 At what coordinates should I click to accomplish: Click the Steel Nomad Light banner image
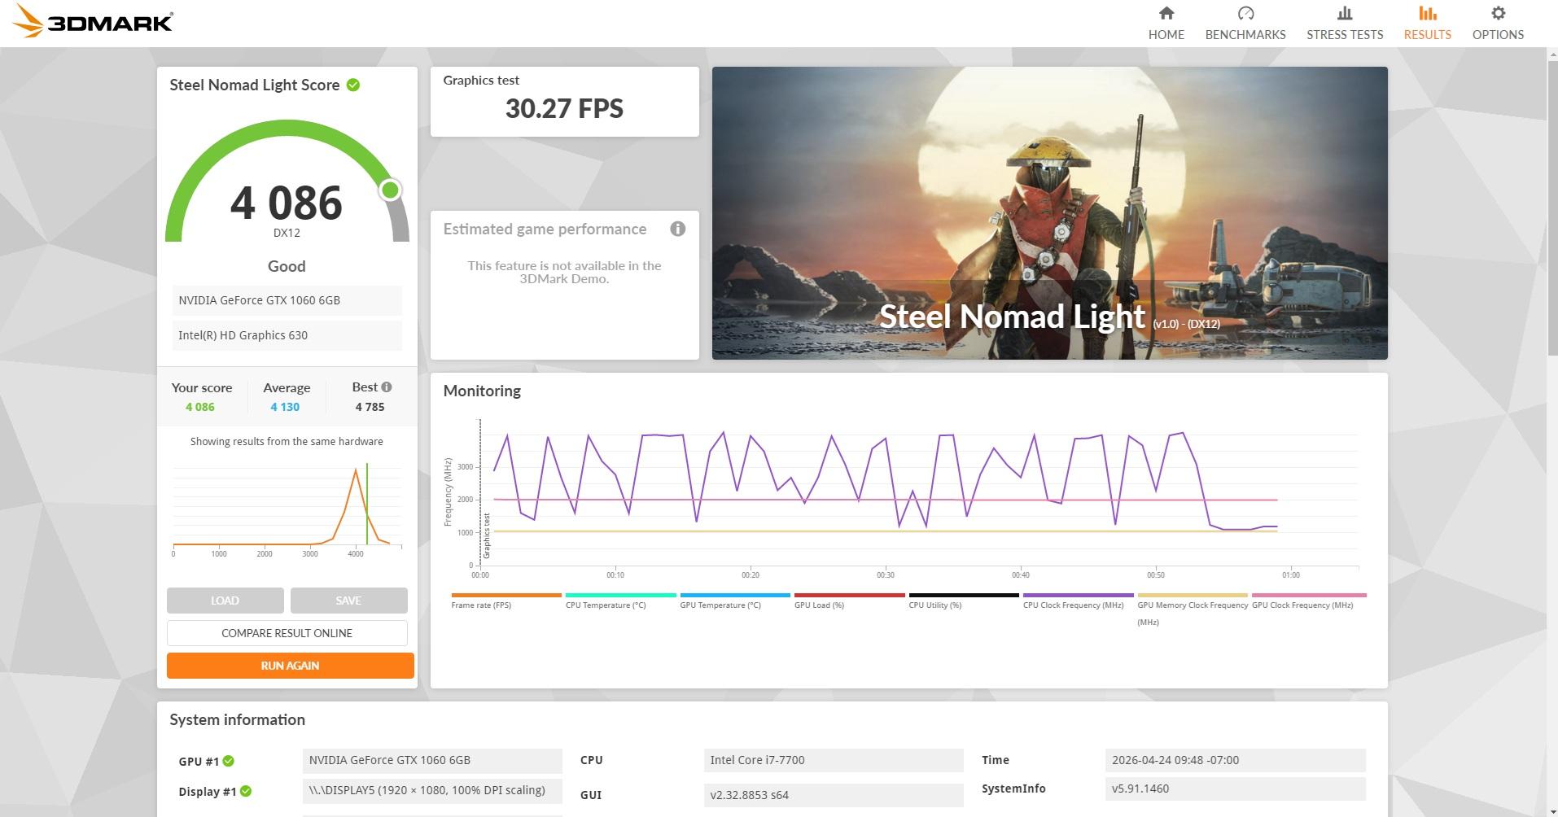coord(1049,213)
